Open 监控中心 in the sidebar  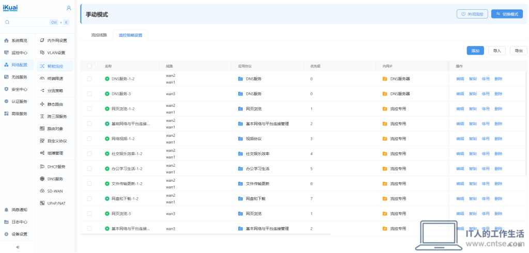(x=18, y=53)
